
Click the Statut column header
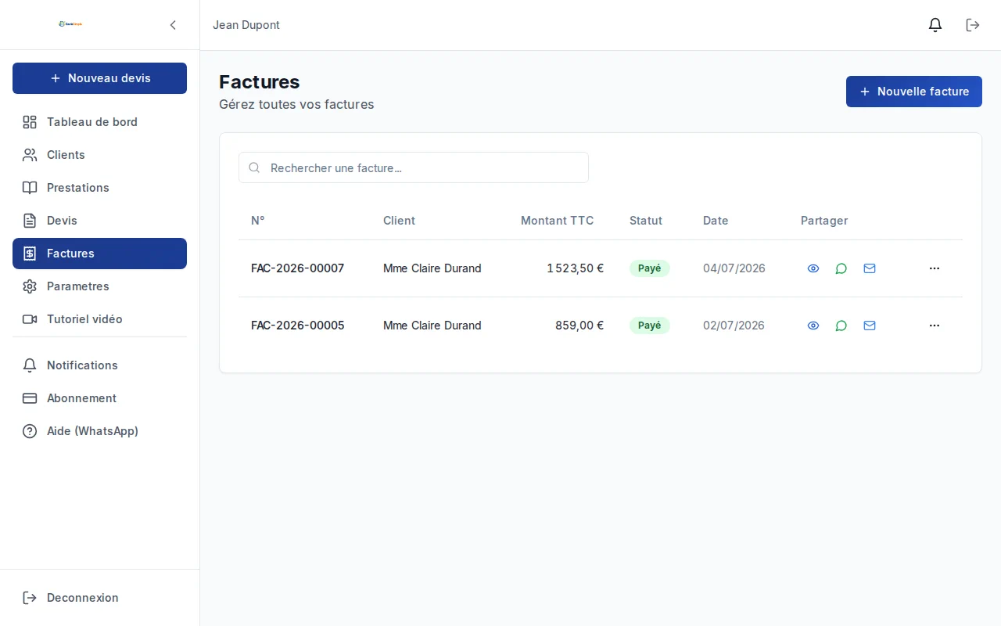point(646,221)
